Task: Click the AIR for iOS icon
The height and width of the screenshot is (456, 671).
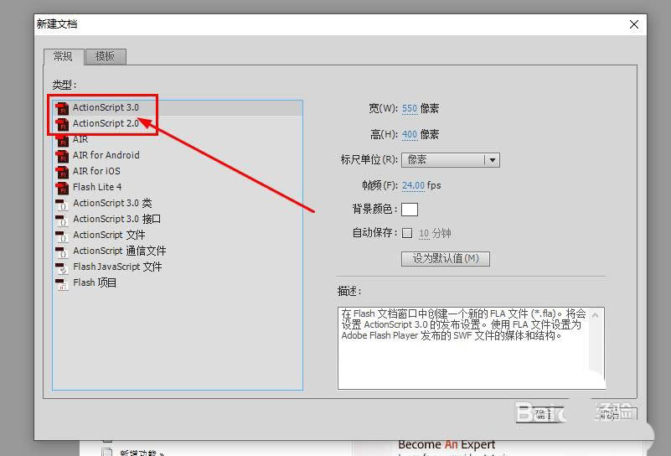Action: click(62, 172)
